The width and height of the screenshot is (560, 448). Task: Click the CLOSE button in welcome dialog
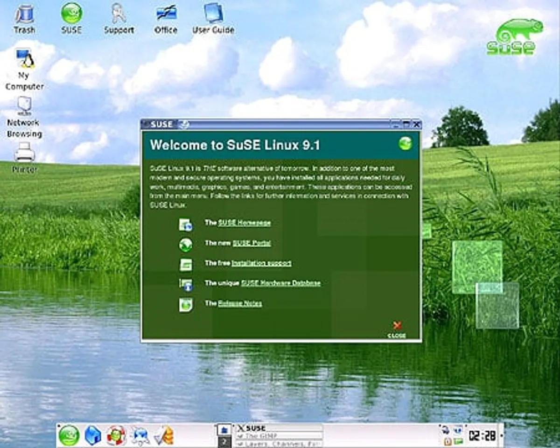click(397, 329)
